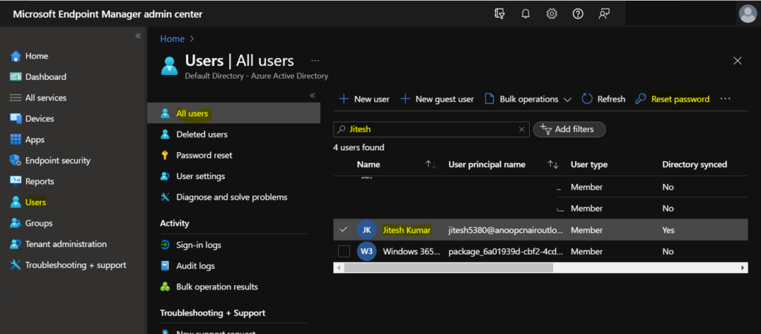Screen dimensions: 761x334
Task: Open the notifications bell
Action: click(525, 14)
